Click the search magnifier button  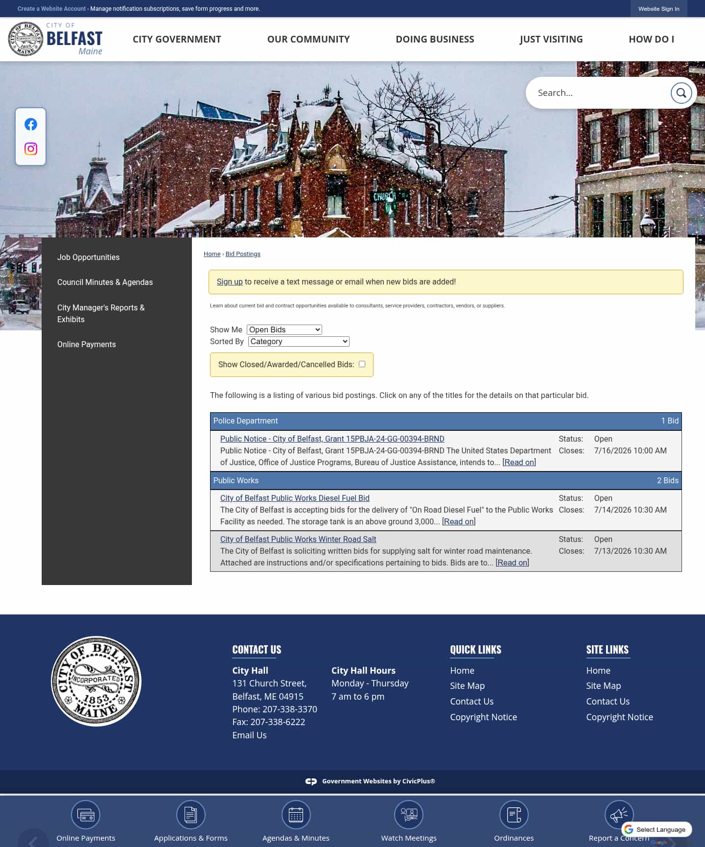click(x=681, y=93)
